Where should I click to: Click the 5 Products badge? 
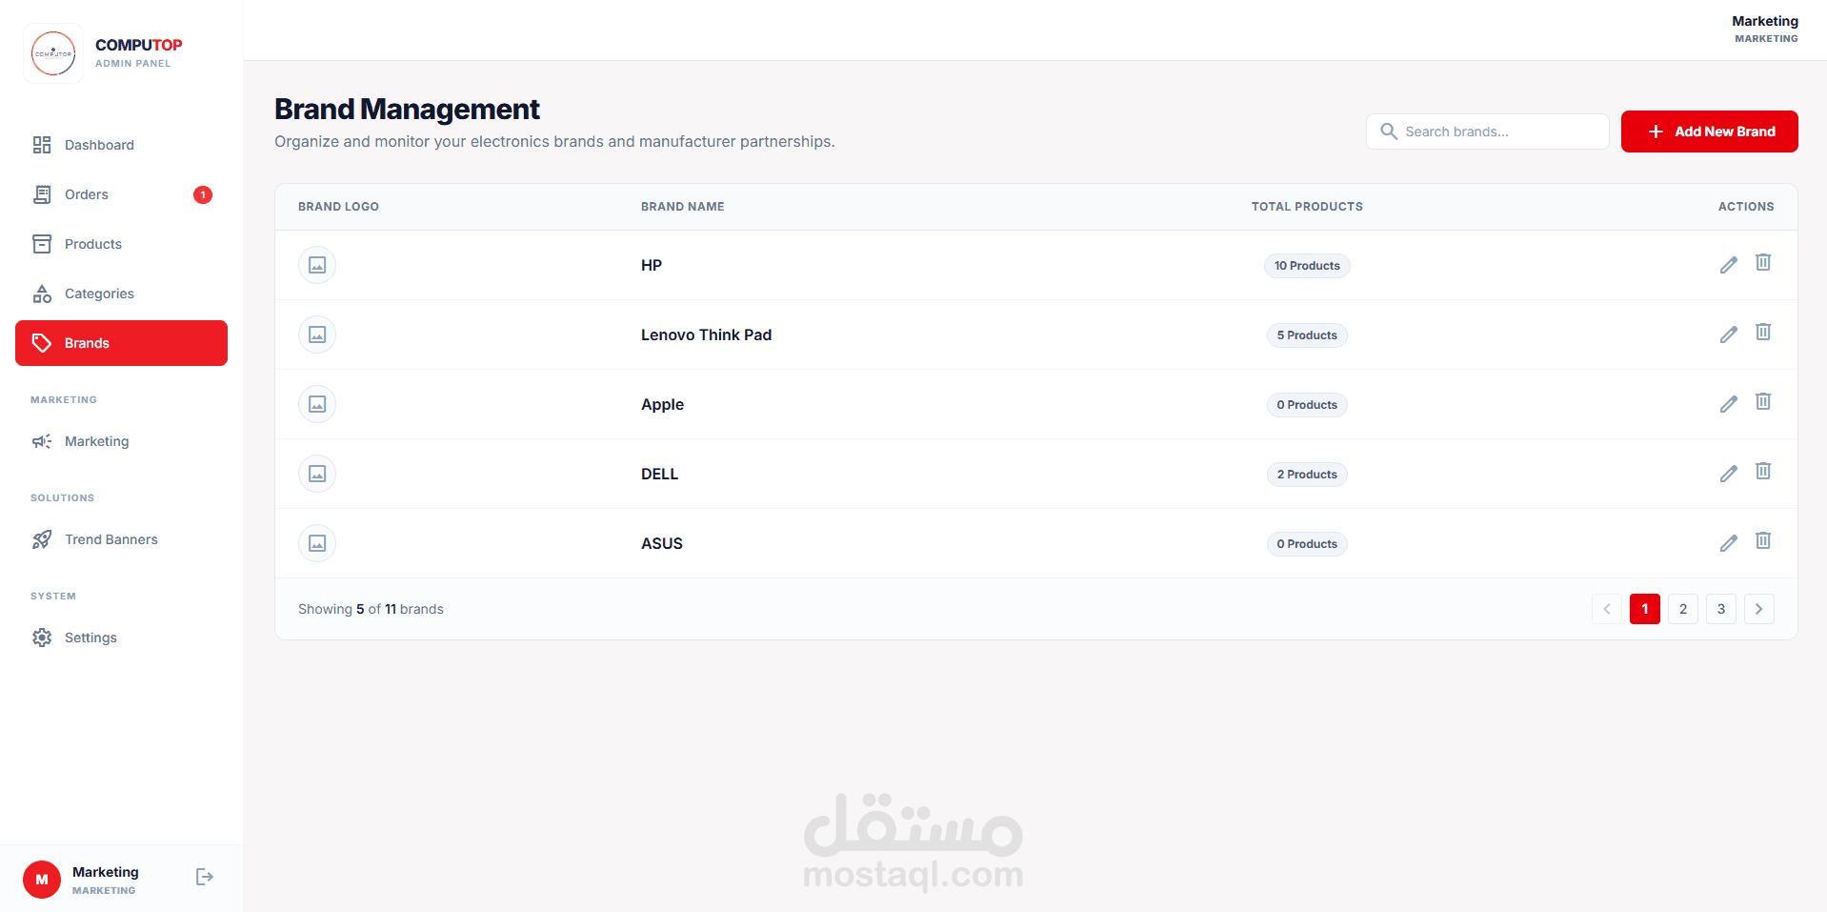pyautogui.click(x=1307, y=335)
